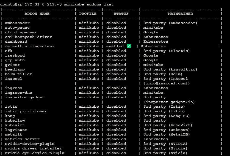
Task: Click the '3rd party (KubeVirt)' maintainer
Action: (x=168, y=125)
